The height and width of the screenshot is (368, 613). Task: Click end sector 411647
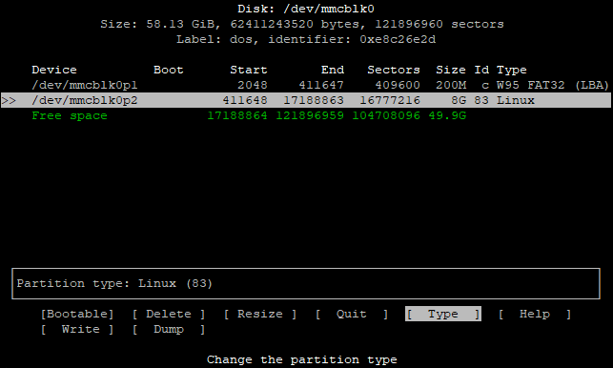[x=321, y=85]
